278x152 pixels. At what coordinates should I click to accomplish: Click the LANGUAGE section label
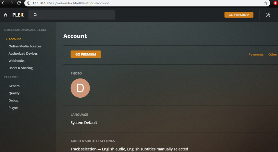pyautogui.click(x=79, y=115)
